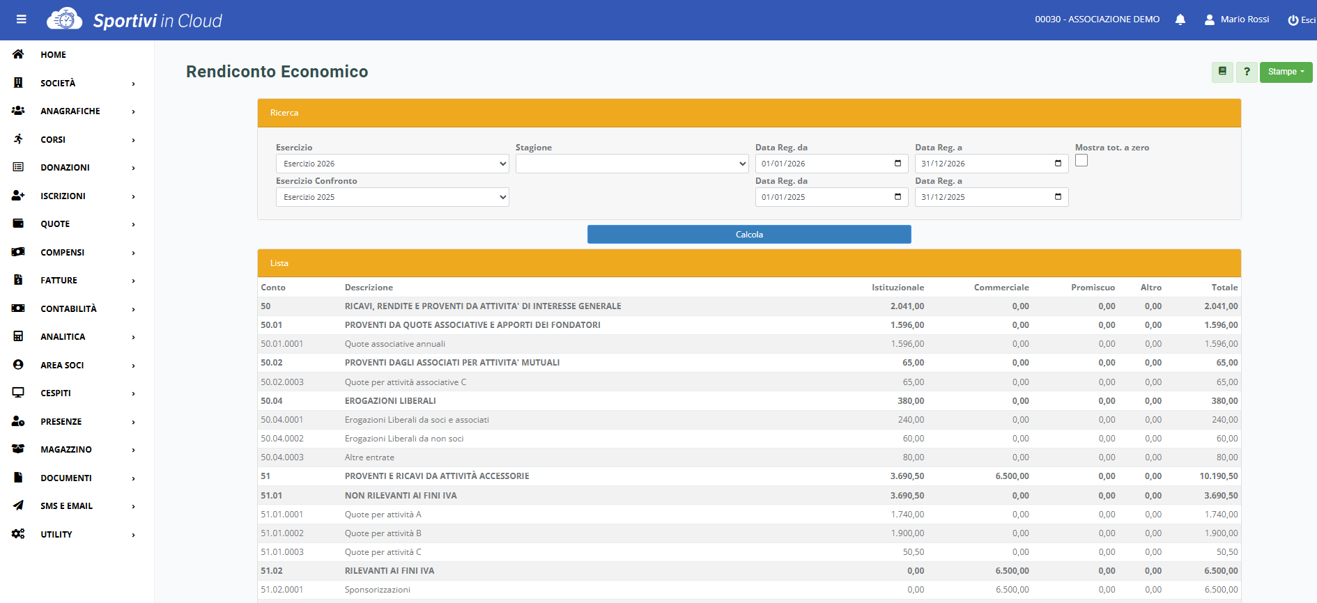Click the Documenti file icon
1317x603 pixels.
18,478
